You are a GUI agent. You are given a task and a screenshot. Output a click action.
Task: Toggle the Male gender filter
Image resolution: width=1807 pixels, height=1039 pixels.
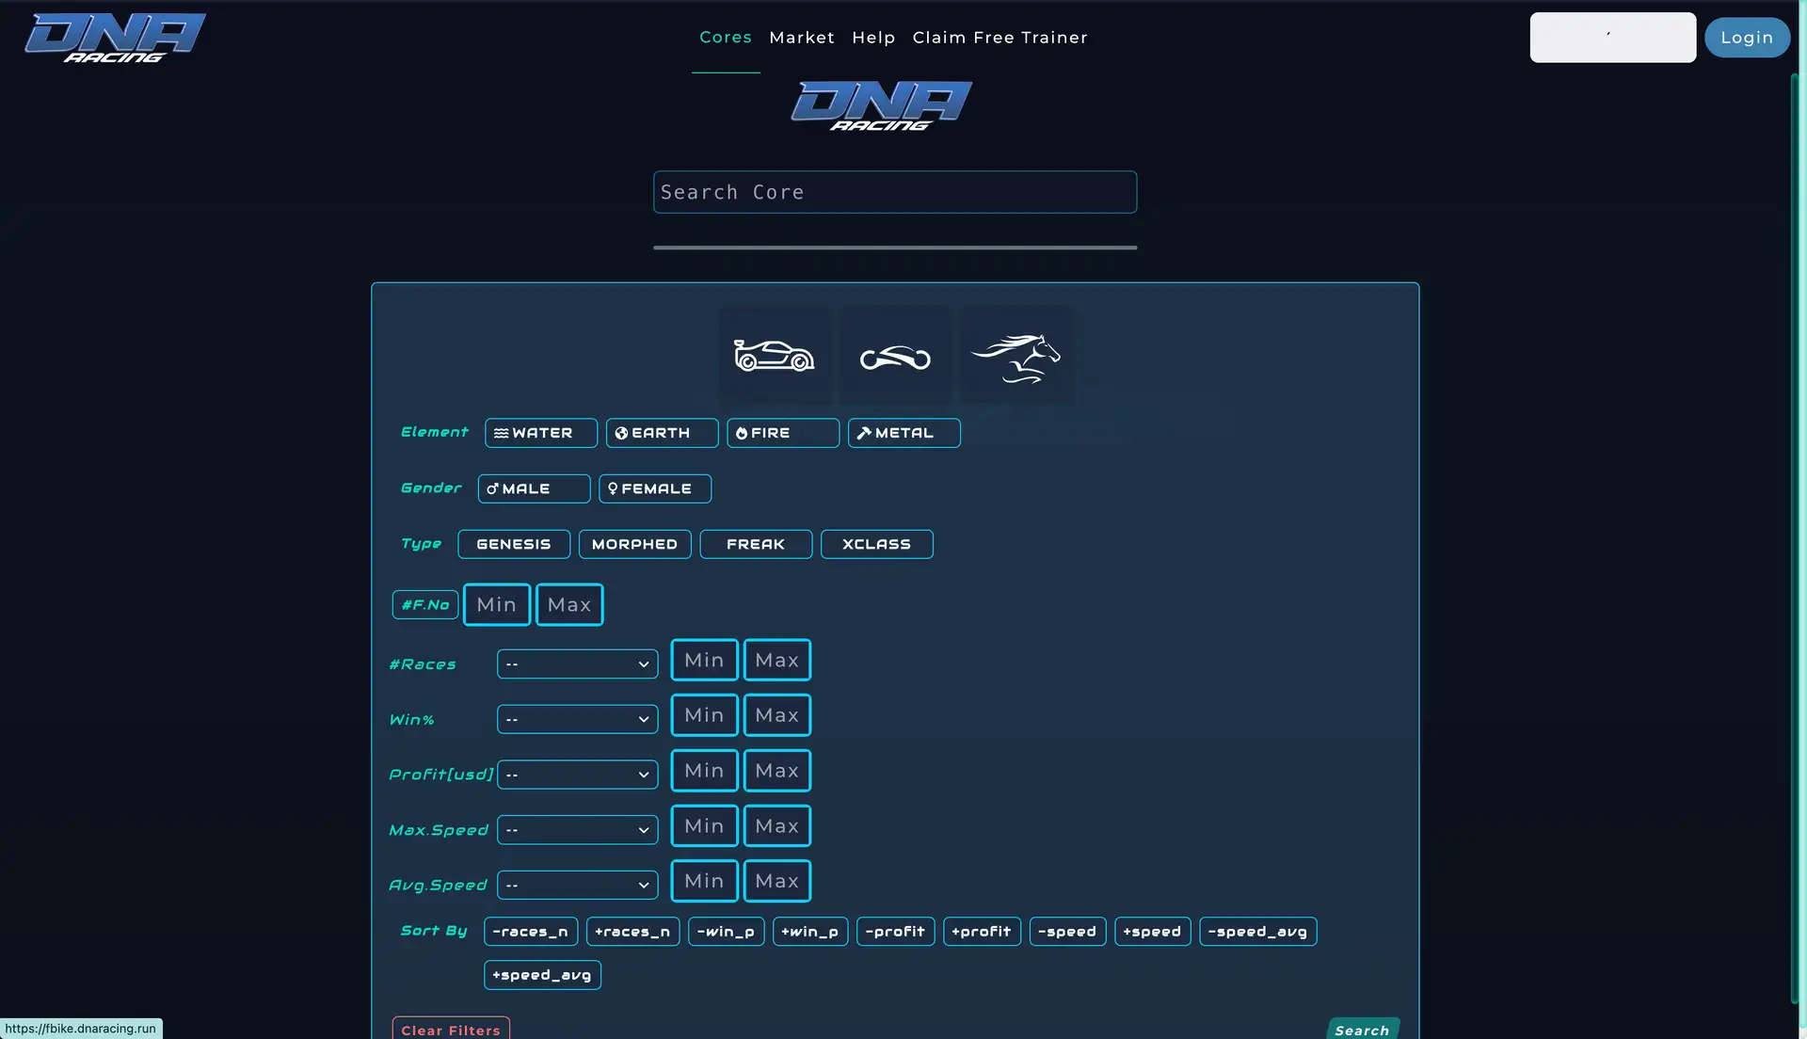[x=534, y=488]
